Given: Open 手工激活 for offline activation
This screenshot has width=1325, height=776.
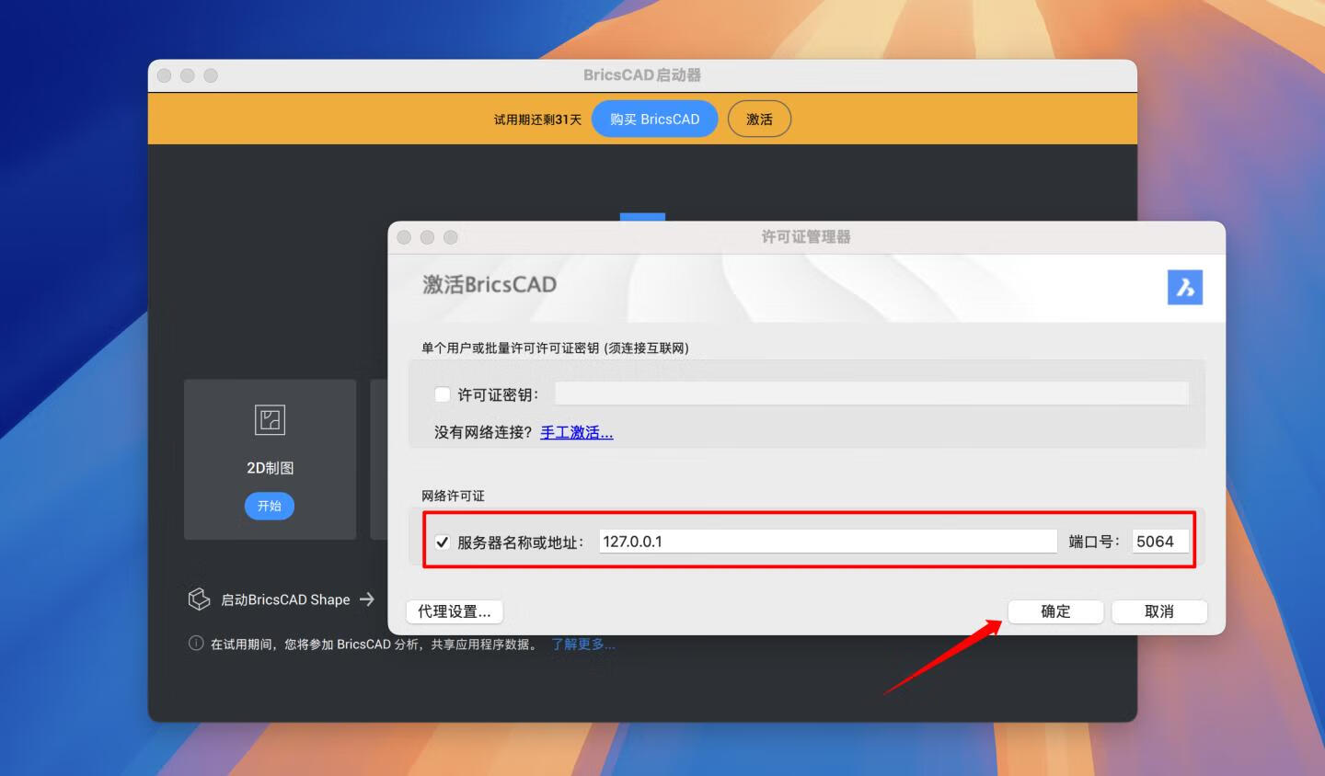Looking at the screenshot, I should coord(576,432).
